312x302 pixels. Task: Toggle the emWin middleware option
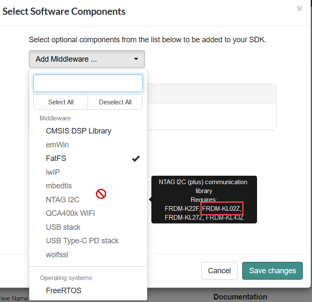click(x=57, y=145)
